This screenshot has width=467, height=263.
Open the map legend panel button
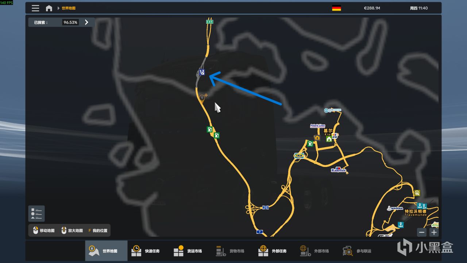(36, 213)
